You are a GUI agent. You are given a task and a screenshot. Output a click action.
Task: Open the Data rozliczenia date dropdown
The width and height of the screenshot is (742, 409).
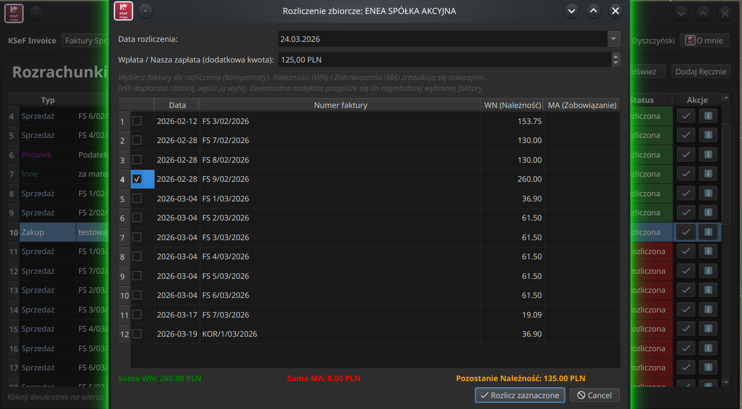click(613, 39)
